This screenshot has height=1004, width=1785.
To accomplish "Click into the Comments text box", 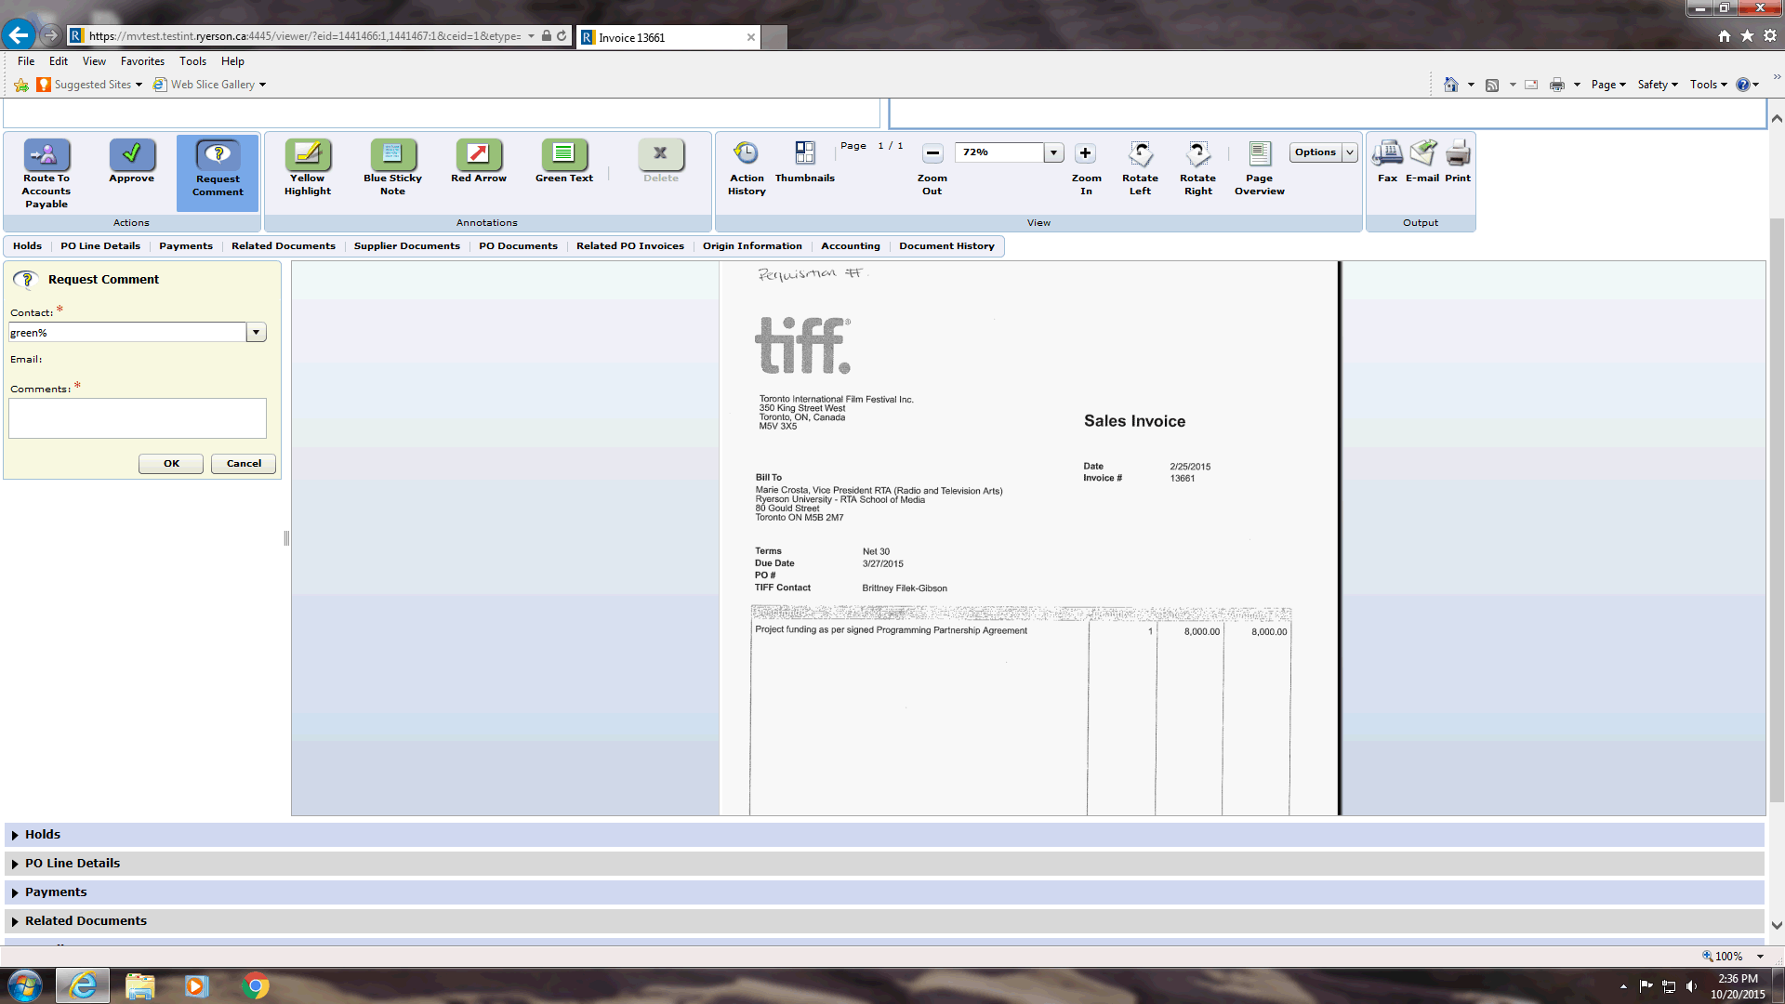I will coord(138,418).
